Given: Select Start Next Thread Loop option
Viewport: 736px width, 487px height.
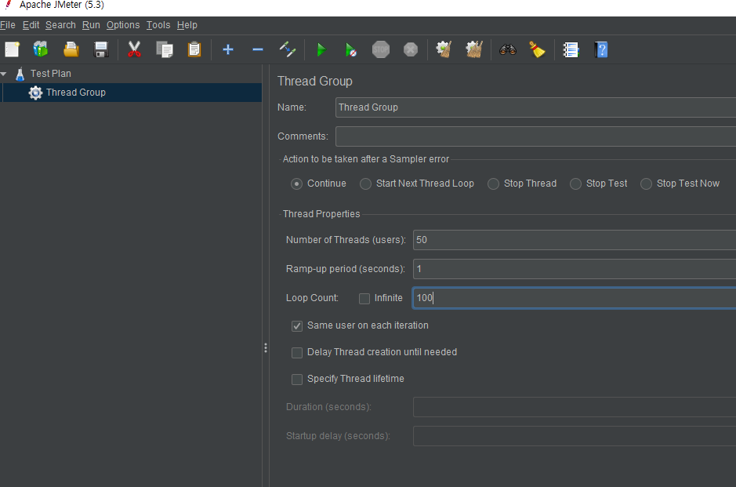Looking at the screenshot, I should [365, 184].
